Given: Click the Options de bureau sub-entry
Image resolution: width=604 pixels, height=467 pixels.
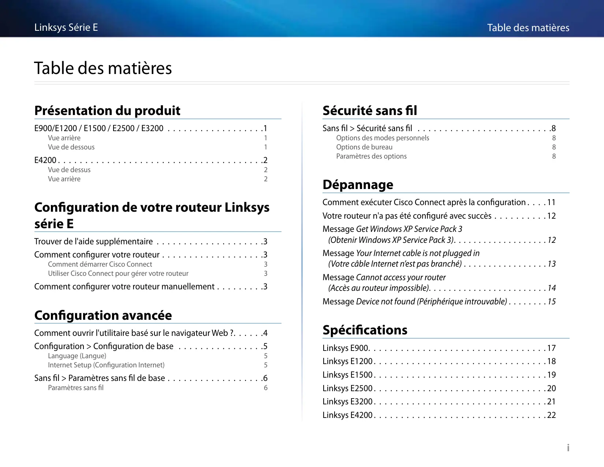Looking at the screenshot, I should click(x=364, y=147).
